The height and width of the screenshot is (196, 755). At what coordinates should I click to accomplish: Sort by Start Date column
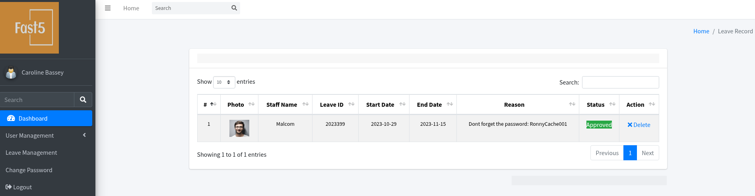point(384,105)
